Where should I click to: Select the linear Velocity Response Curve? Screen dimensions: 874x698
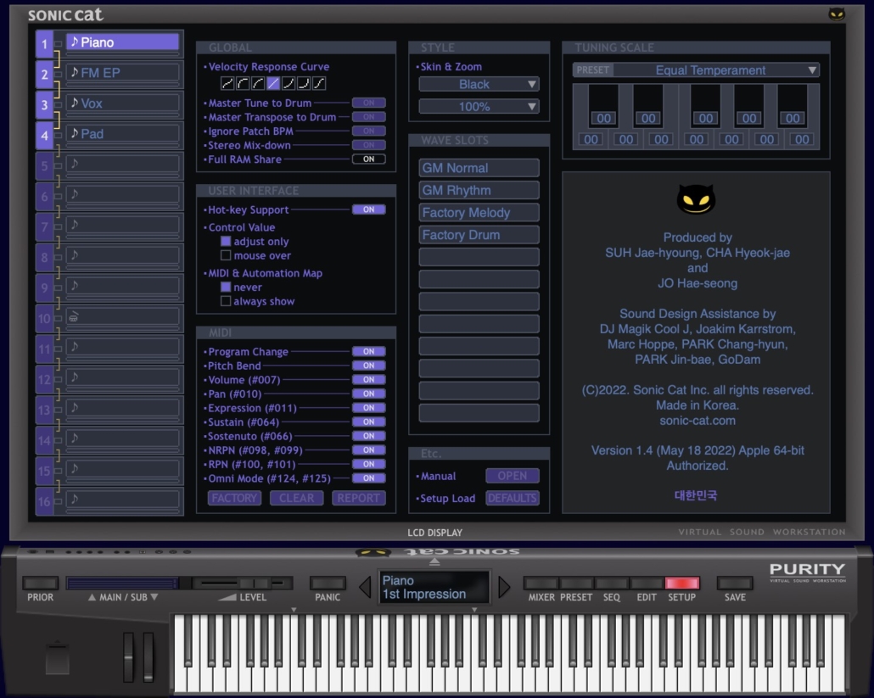(x=272, y=83)
